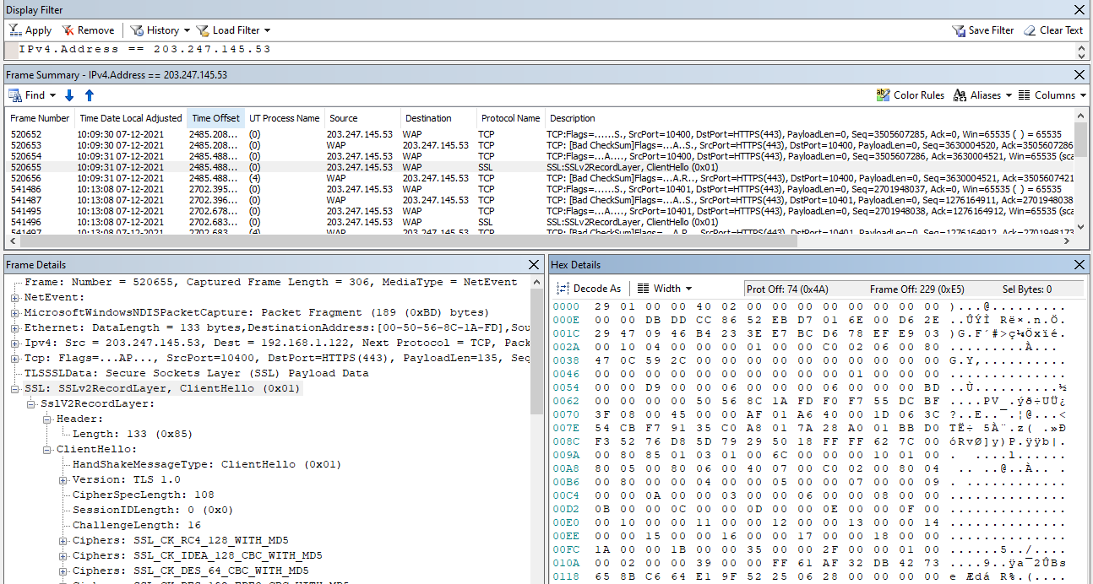1093x584 pixels.
Task: Select the NetEvent item in Frame Details
Action: coord(50,296)
